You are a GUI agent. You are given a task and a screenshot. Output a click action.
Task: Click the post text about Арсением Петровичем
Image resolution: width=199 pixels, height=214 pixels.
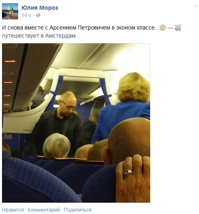80,28
